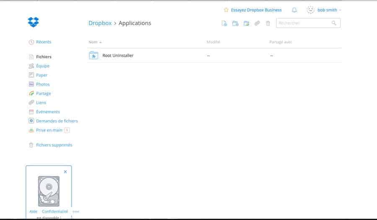
Task: Click the shared folder toolbar icon
Action: point(246,23)
